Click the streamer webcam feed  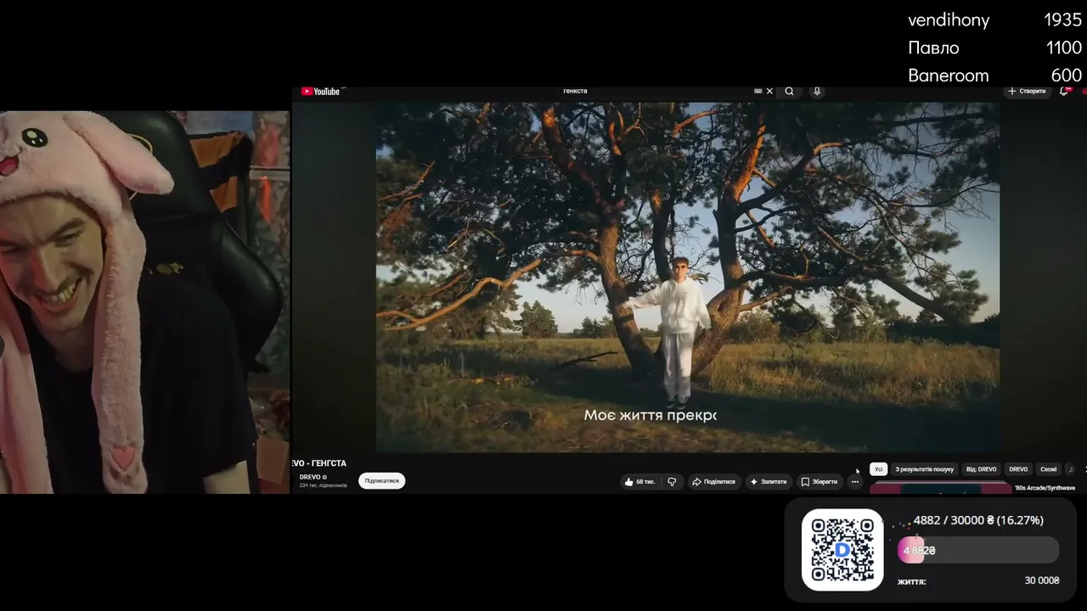144,302
